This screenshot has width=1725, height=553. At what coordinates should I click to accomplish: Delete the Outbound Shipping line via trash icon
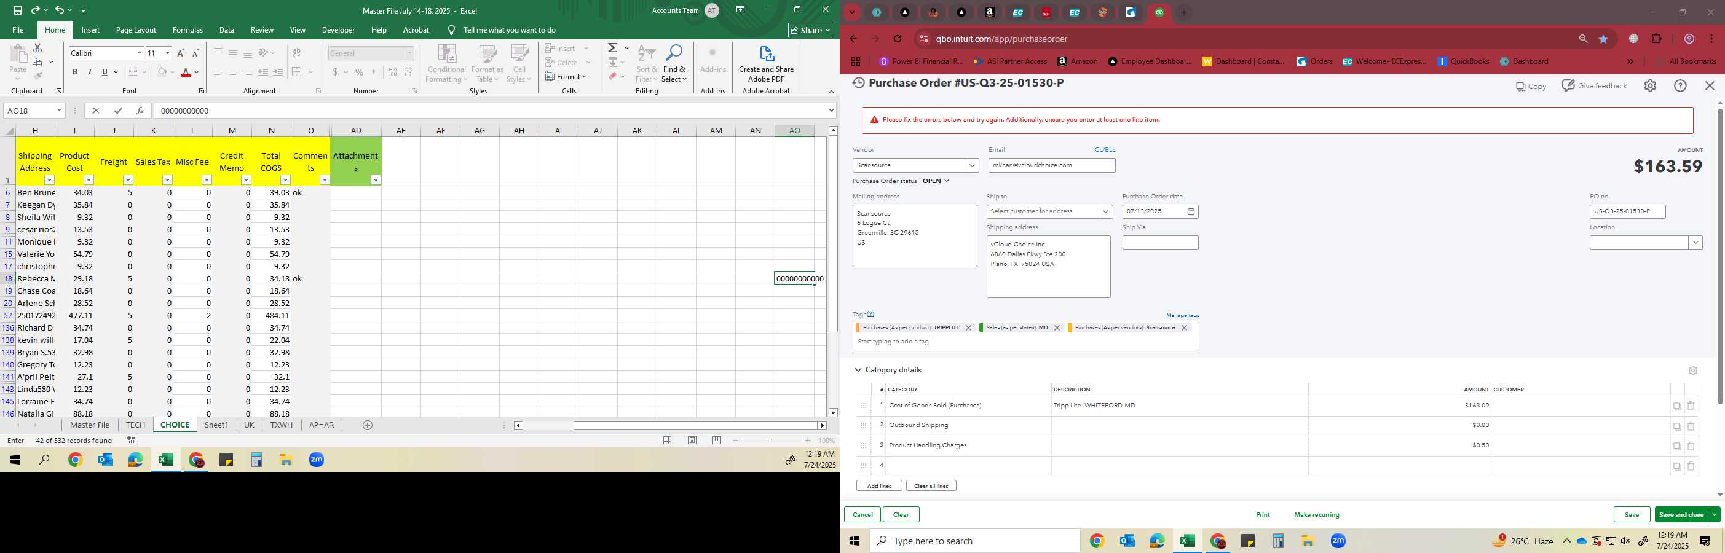[1691, 426]
